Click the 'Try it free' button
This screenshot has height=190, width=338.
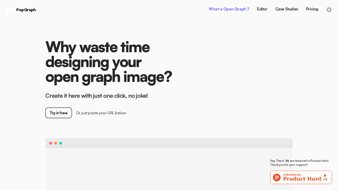[x=59, y=113]
